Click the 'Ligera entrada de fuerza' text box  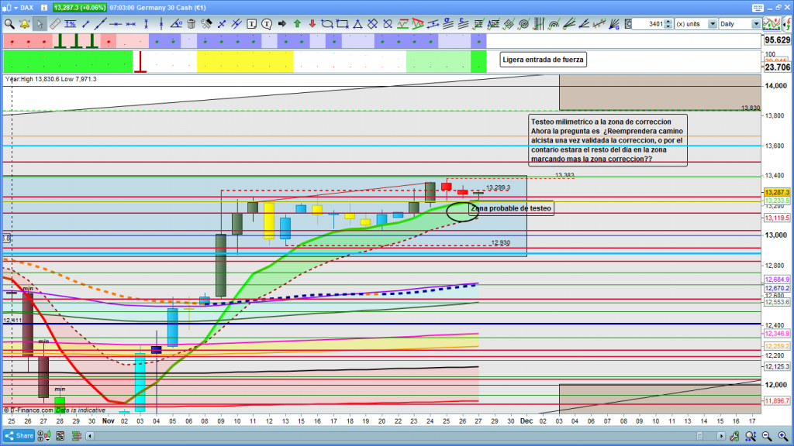(x=543, y=60)
